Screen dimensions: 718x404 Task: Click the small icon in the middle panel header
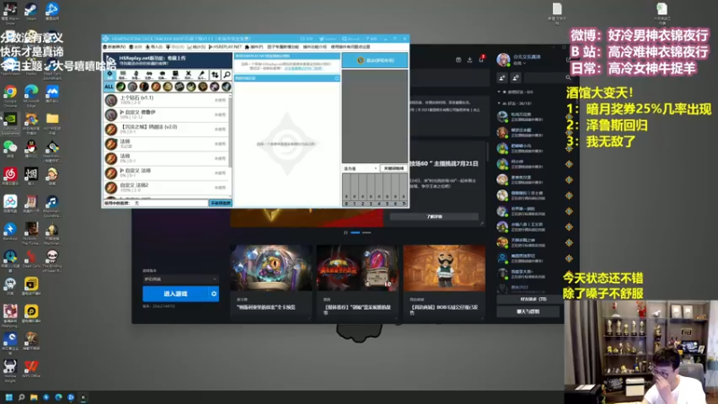[x=337, y=78]
